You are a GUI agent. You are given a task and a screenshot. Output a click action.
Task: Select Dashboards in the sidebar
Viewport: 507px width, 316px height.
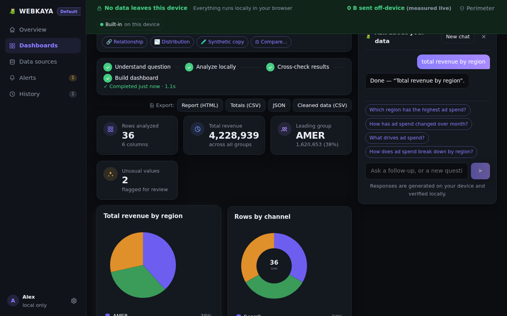click(x=43, y=45)
